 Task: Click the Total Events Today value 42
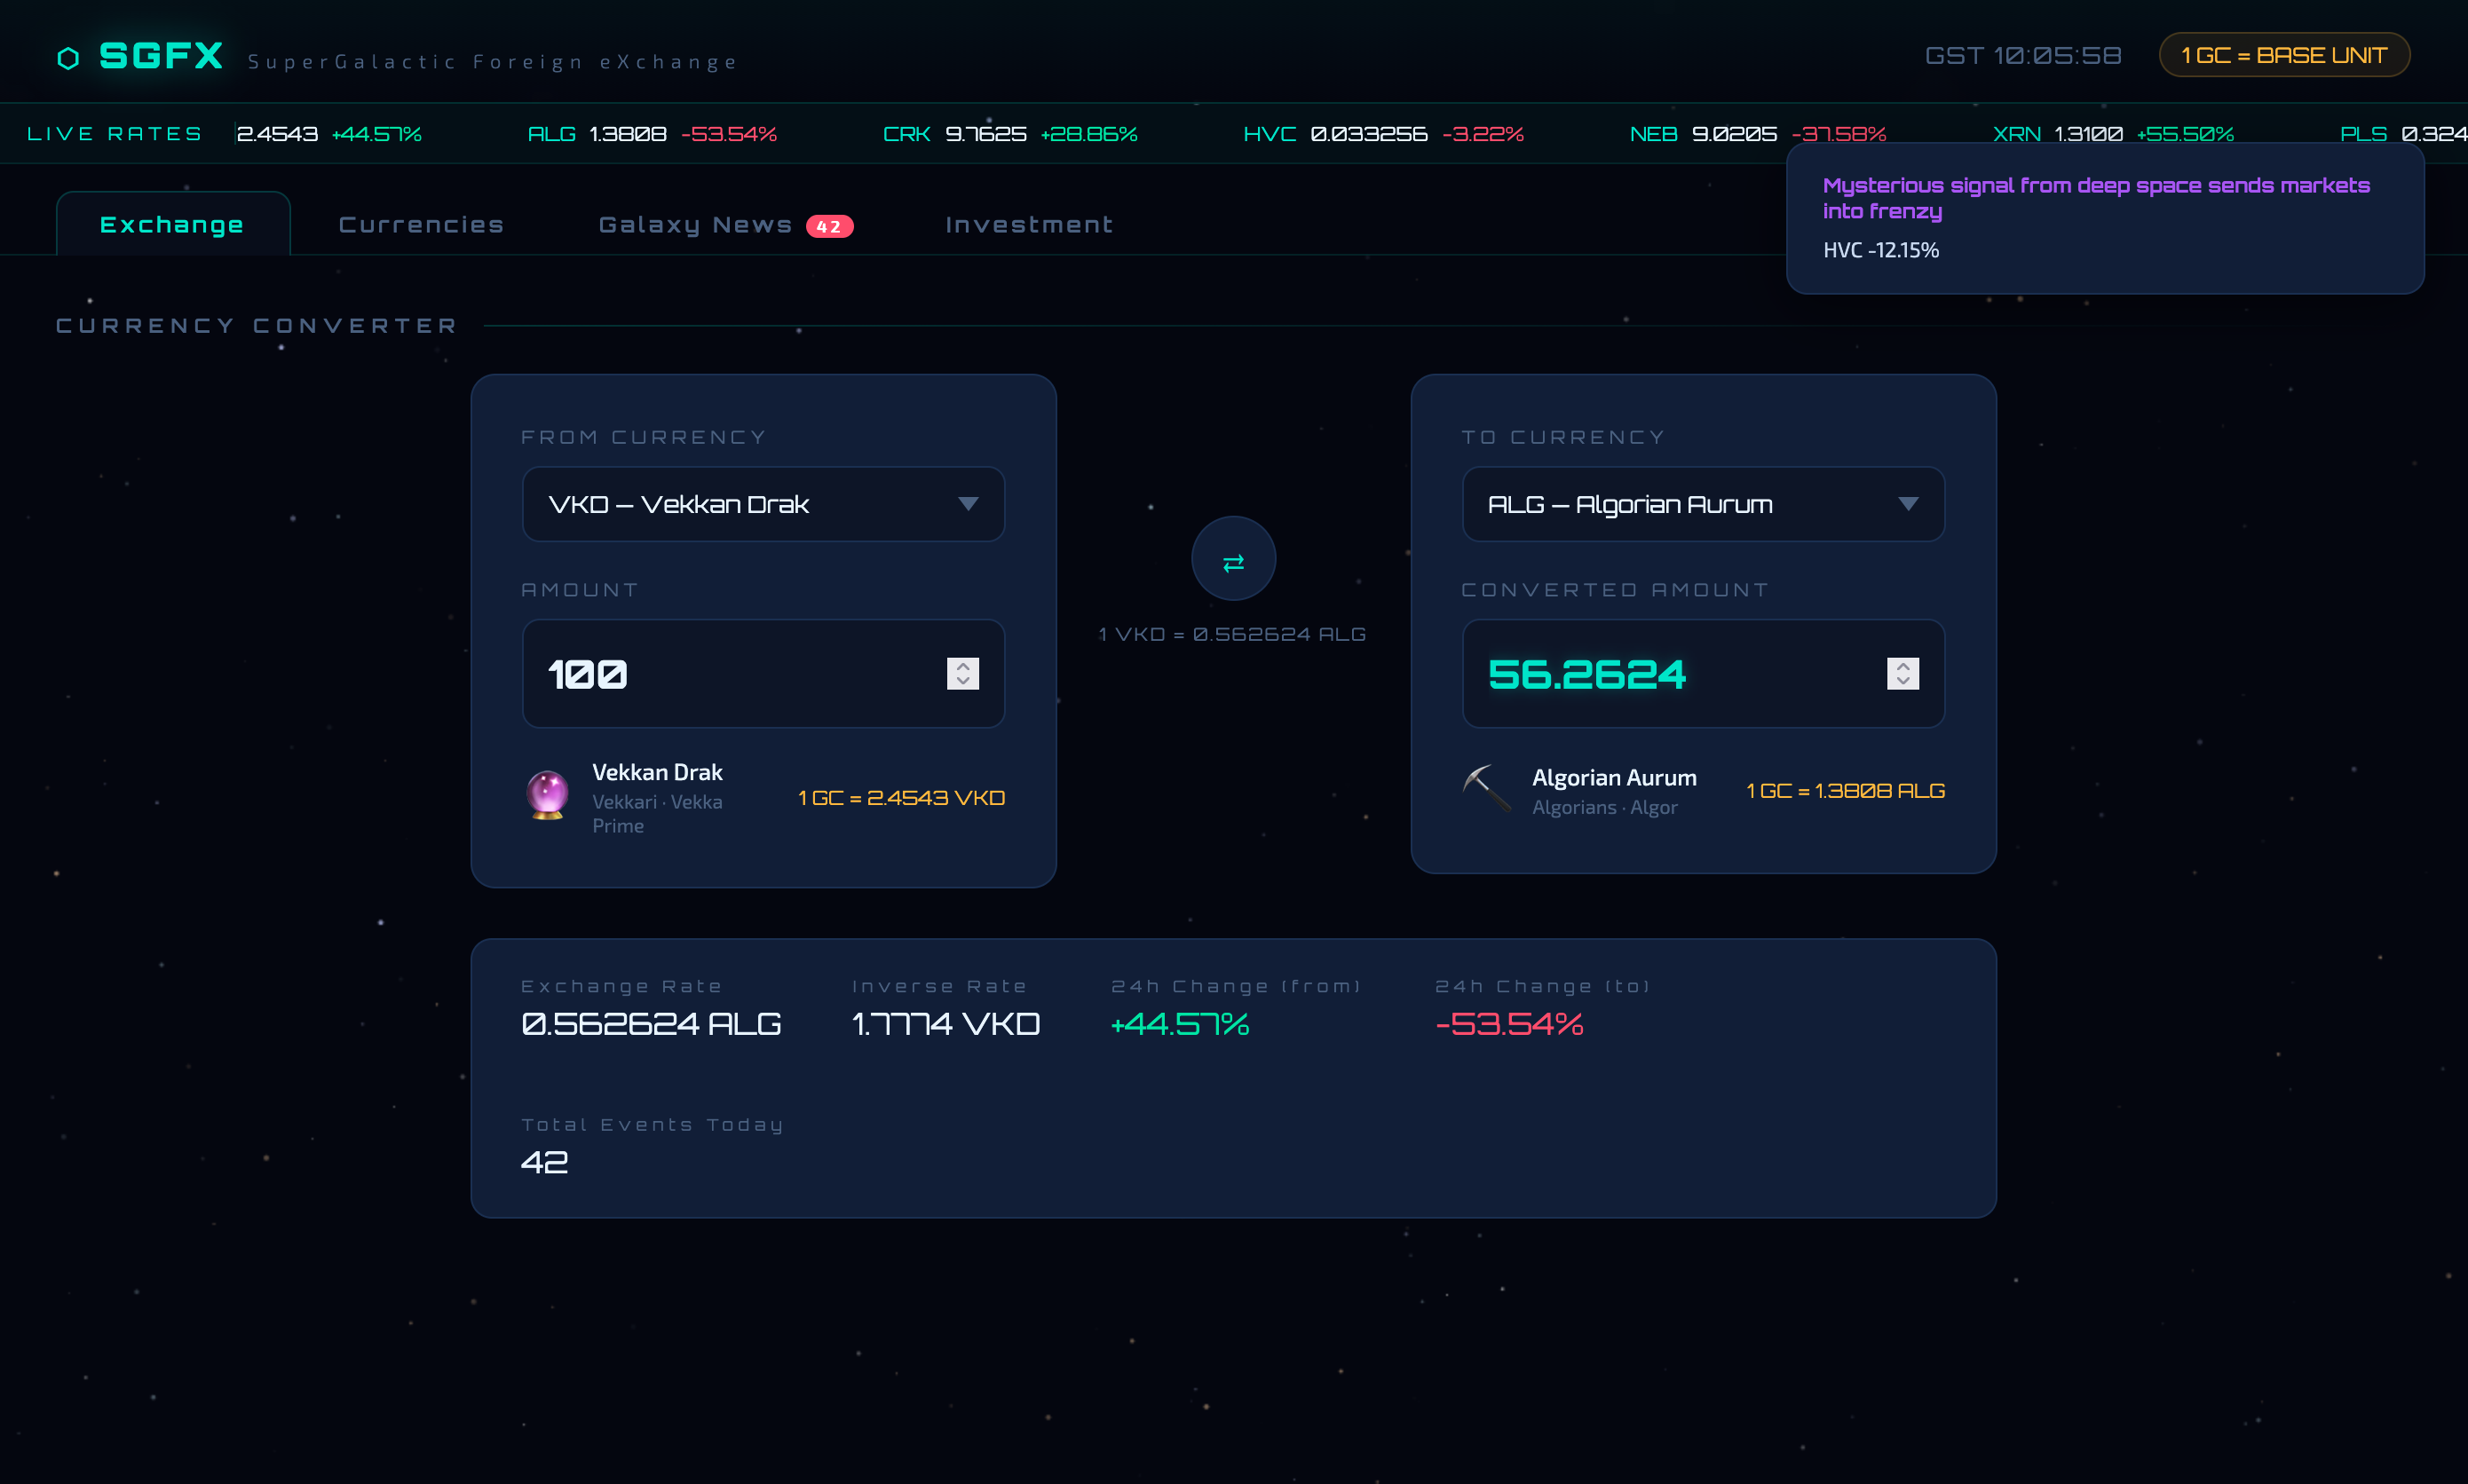(x=545, y=1162)
